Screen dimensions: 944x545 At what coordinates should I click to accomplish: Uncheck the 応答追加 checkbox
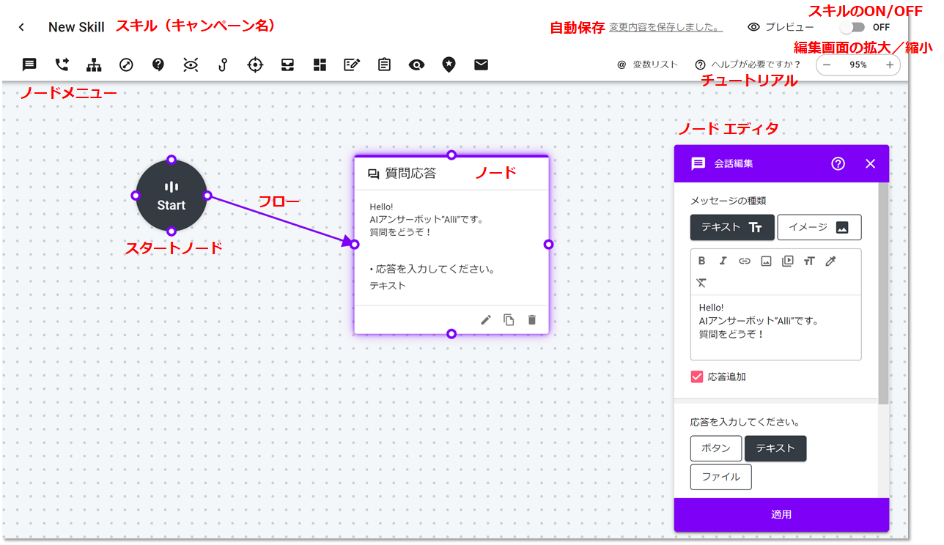point(697,377)
